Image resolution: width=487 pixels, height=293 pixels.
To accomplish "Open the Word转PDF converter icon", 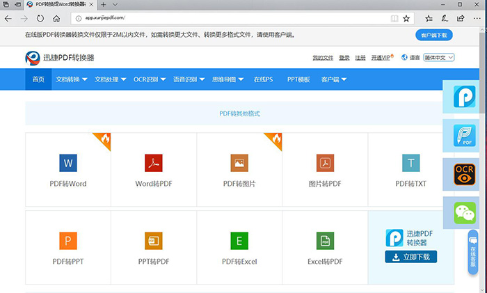I will tap(154, 163).
